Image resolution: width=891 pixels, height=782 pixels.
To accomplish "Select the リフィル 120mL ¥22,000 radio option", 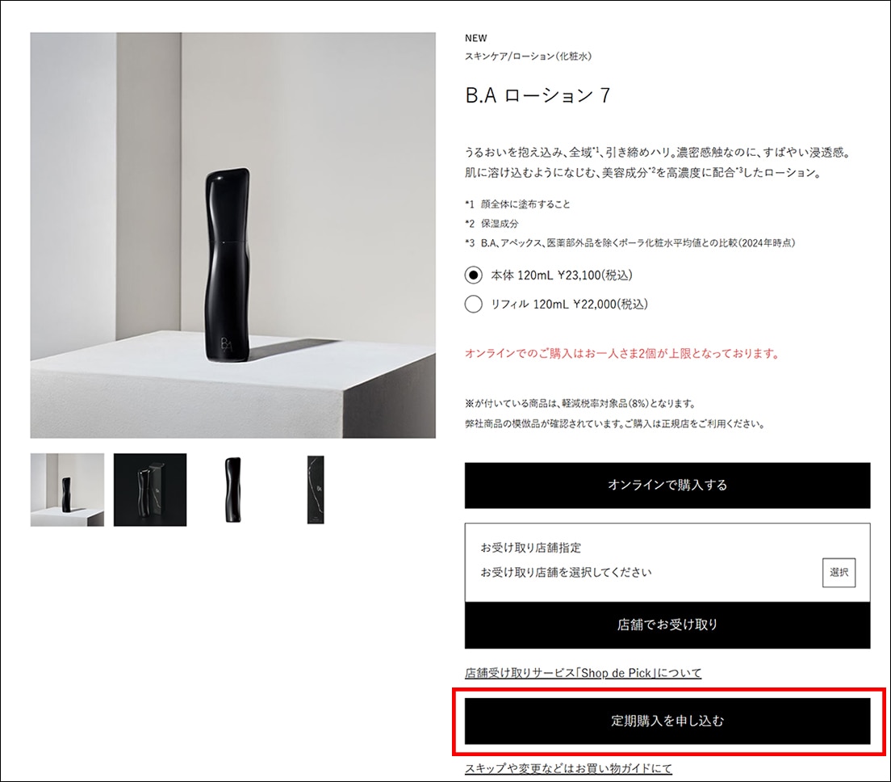I will point(473,305).
